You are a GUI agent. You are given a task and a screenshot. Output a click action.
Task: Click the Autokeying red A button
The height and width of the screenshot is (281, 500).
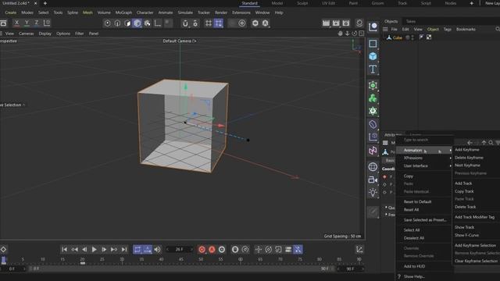tap(212, 250)
